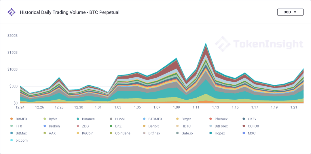The width and height of the screenshot is (311, 154).
Task: Click the OKEx legend marker icon
Action: coord(244,119)
